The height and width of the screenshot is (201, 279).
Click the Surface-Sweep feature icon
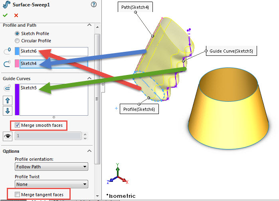point(6,4)
